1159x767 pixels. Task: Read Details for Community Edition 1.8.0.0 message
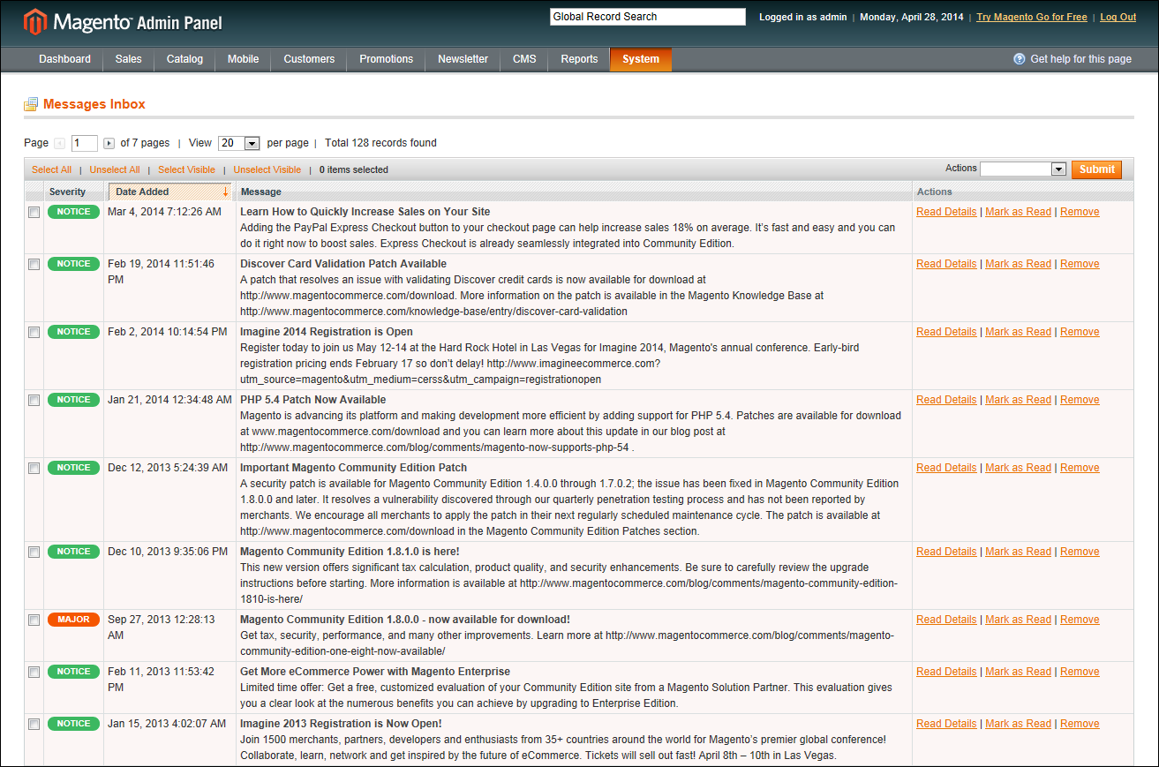coord(946,620)
